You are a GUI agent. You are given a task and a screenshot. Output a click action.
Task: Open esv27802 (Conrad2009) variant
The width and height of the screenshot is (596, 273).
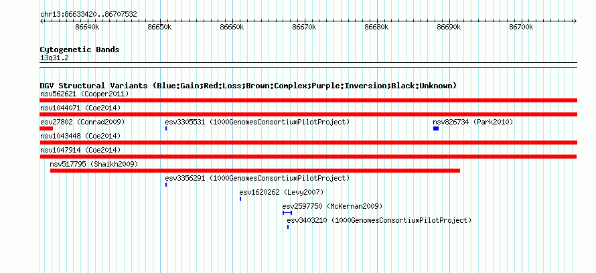(x=82, y=122)
